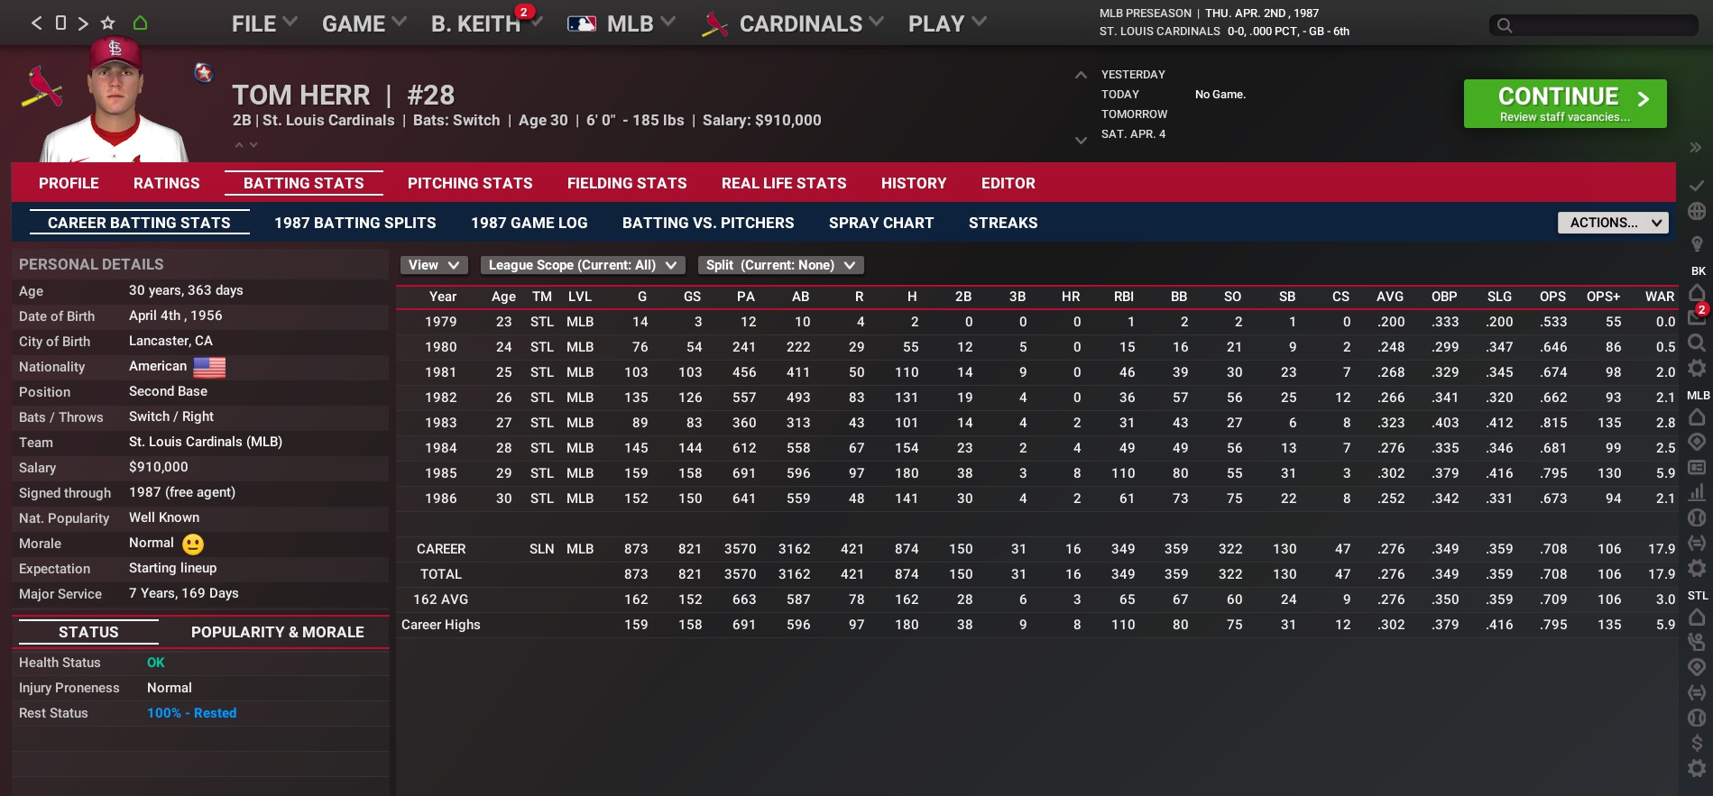
Task: Open league home icon under MLB label
Action: click(x=1696, y=416)
